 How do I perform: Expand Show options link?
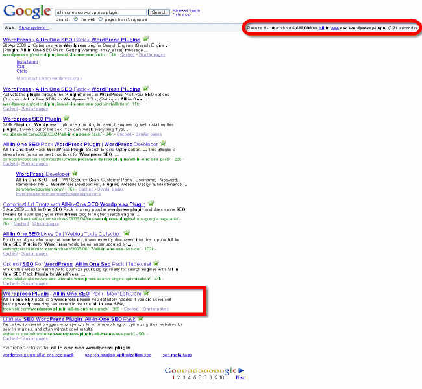click(34, 28)
